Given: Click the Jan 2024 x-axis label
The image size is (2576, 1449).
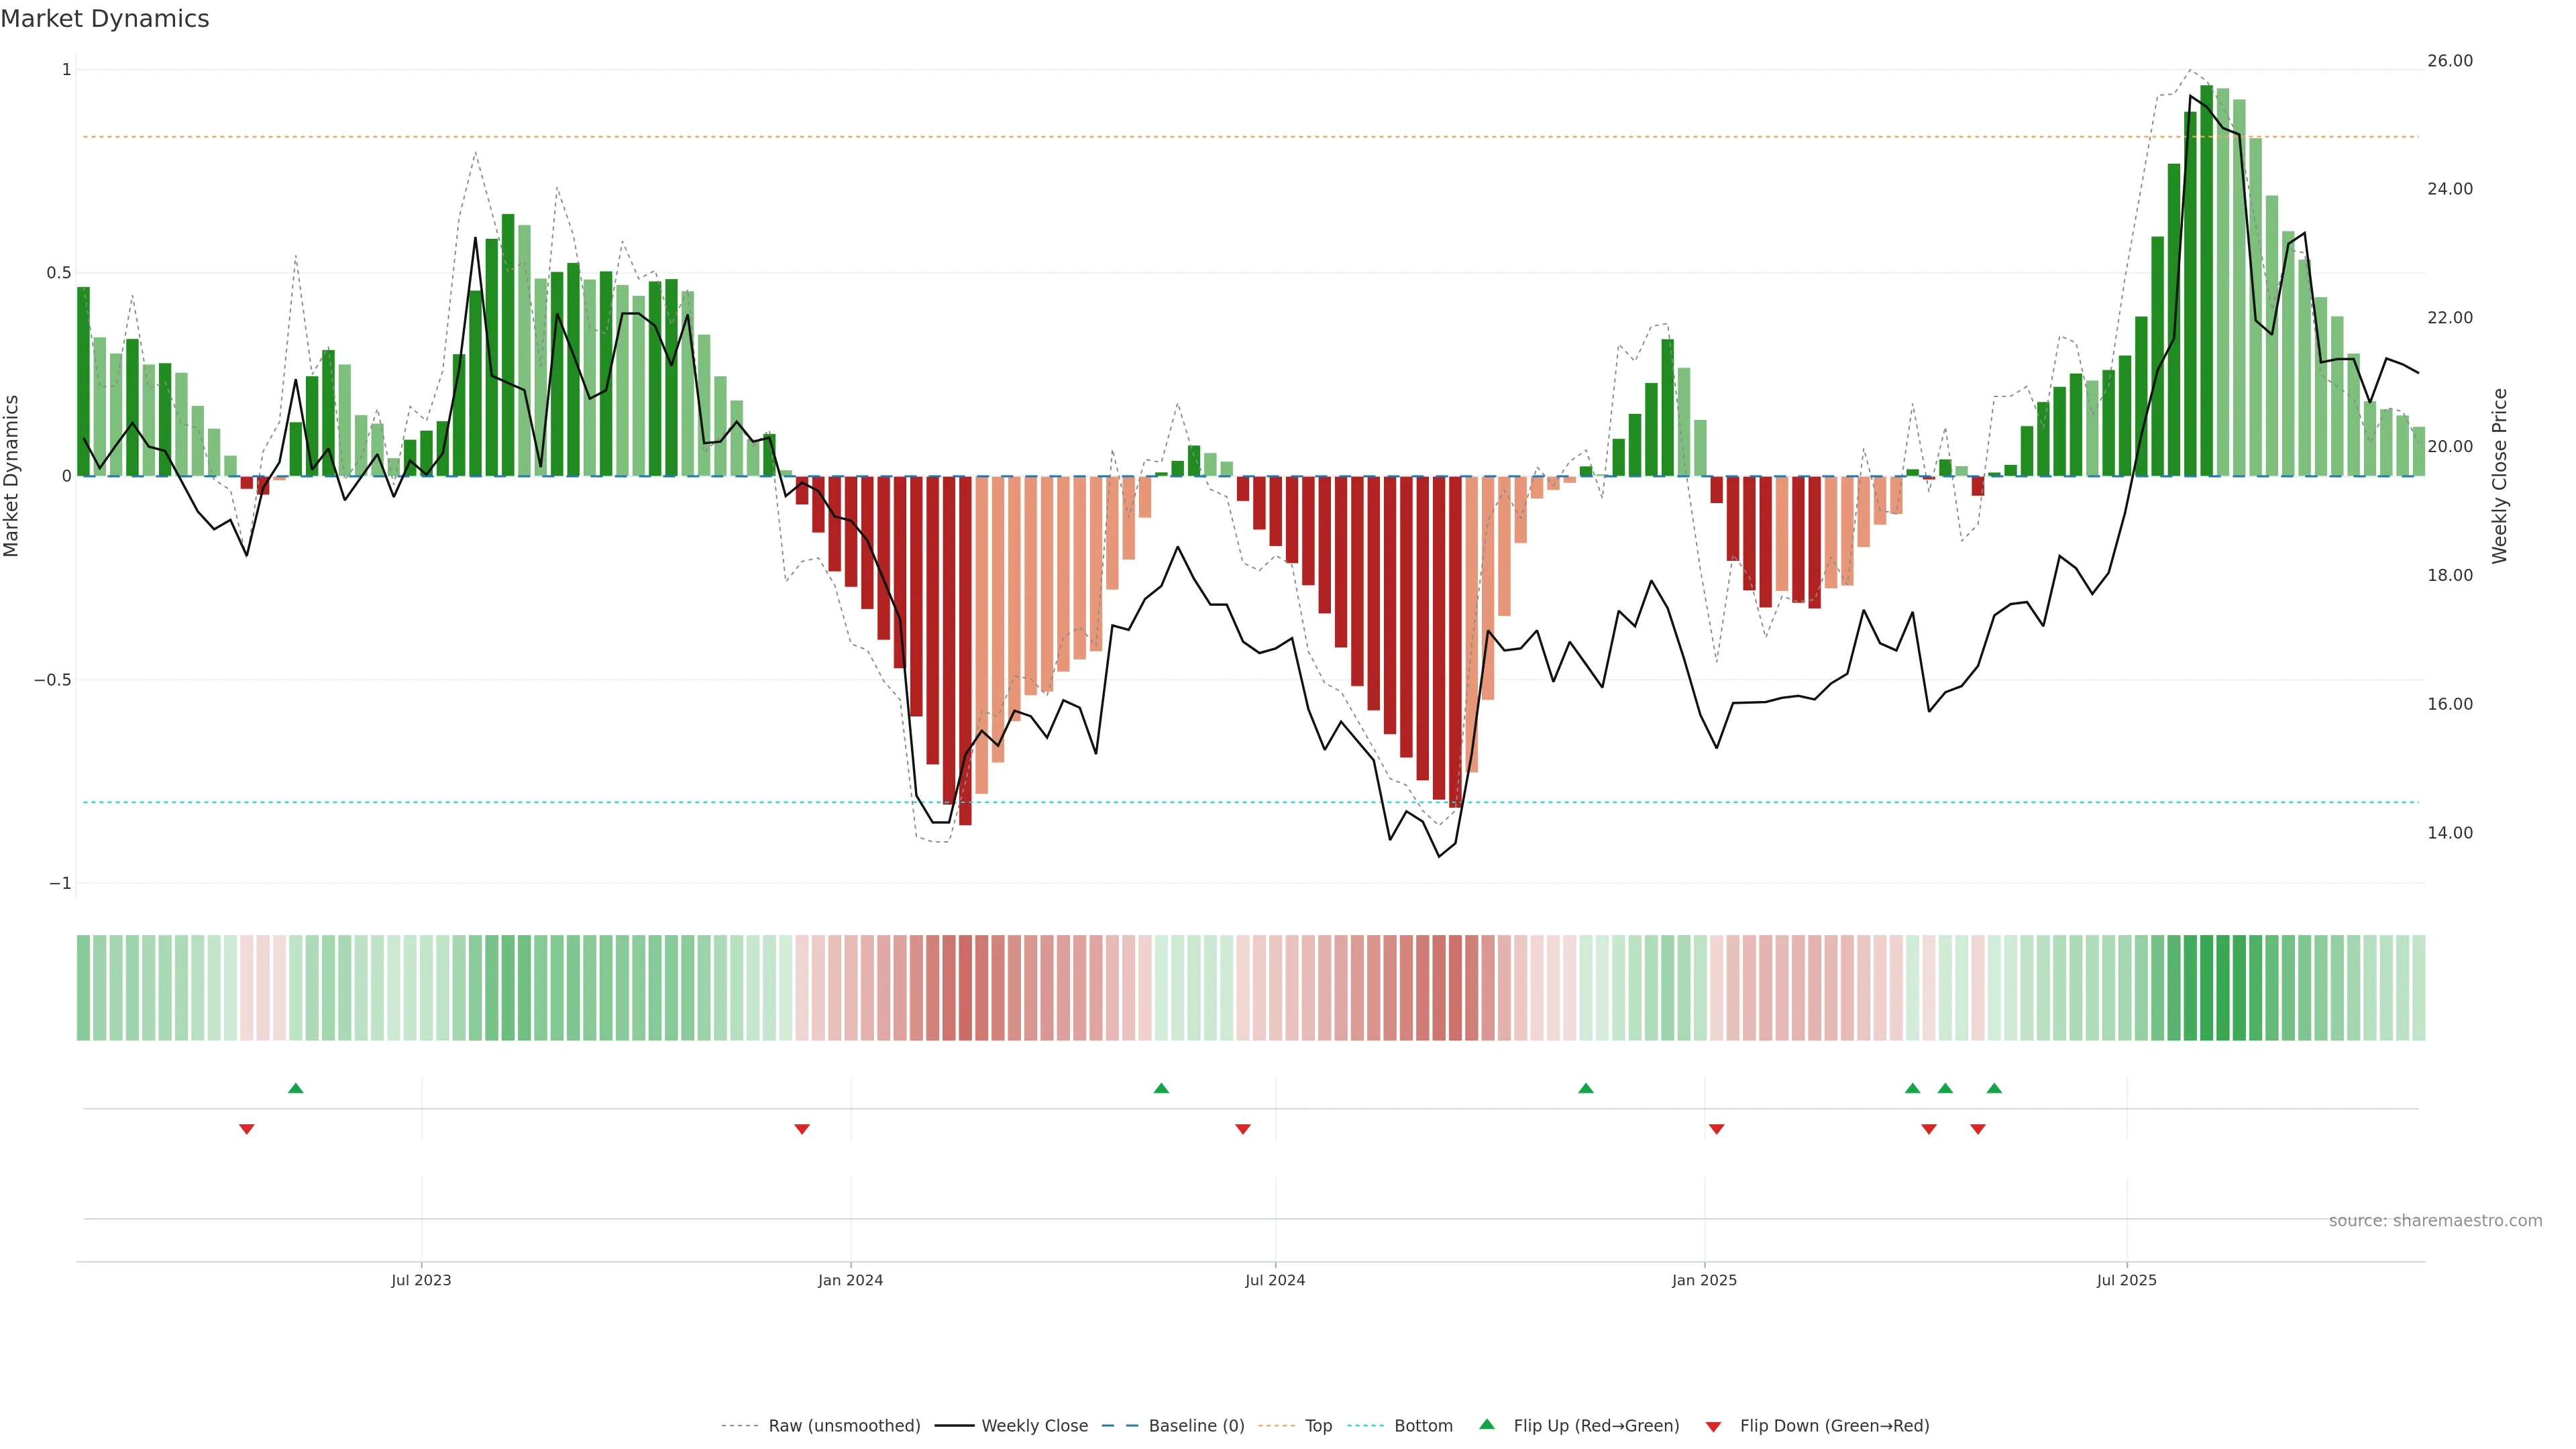Looking at the screenshot, I should (850, 1280).
